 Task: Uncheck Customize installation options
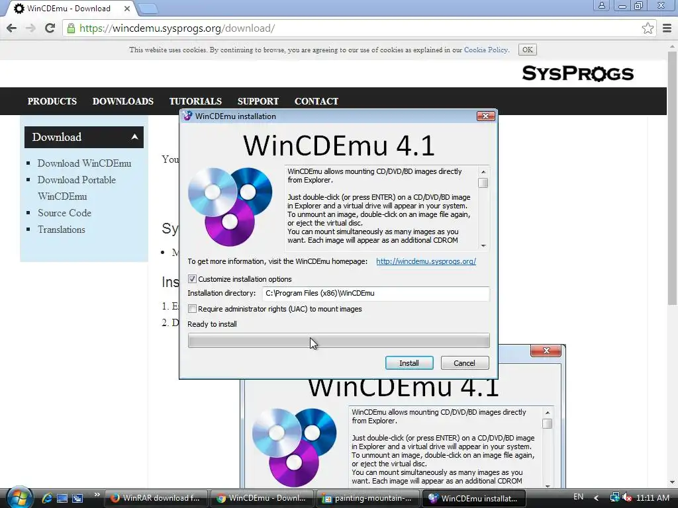pyautogui.click(x=193, y=279)
